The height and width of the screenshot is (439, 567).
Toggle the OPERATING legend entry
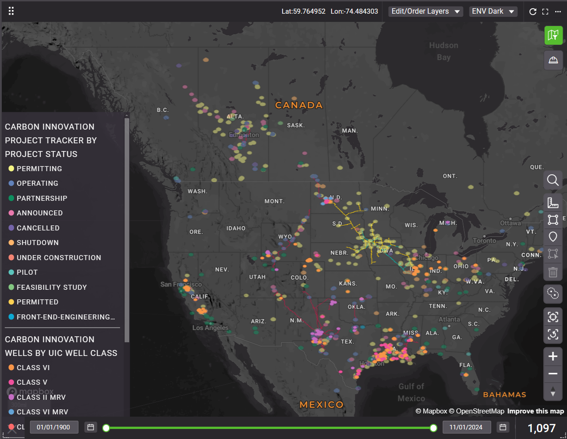37,183
